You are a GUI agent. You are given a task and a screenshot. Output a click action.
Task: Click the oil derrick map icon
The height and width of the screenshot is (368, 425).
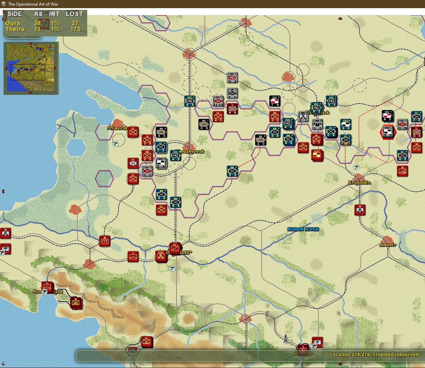point(285,339)
